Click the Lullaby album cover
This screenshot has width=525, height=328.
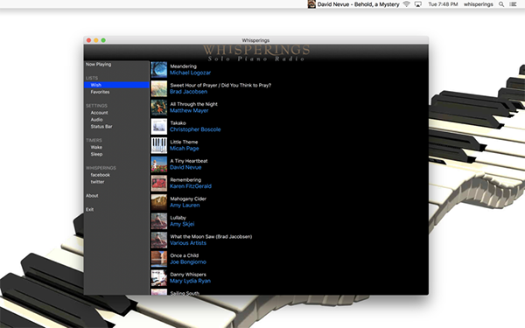[158, 221]
